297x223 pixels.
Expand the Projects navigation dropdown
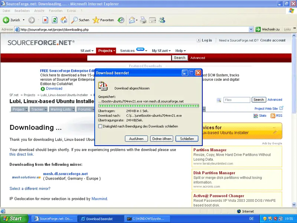pos(106,51)
